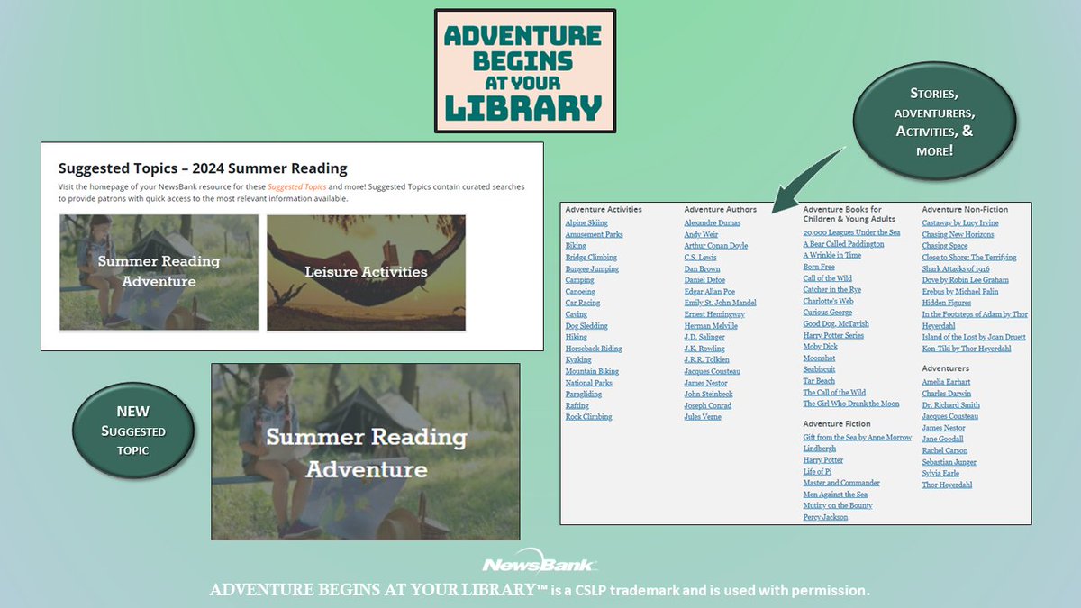The height and width of the screenshot is (608, 1081).
Task: Click the Shark Attacks of 1916 link
Action: tap(956, 268)
